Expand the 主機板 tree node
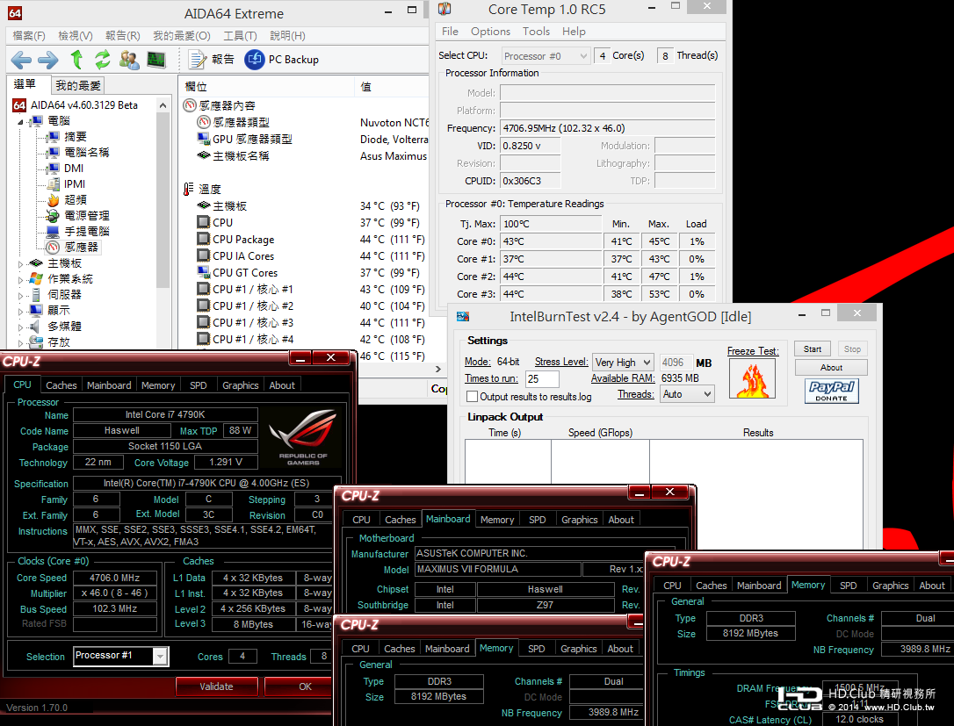The width and height of the screenshot is (954, 726). pos(21,263)
